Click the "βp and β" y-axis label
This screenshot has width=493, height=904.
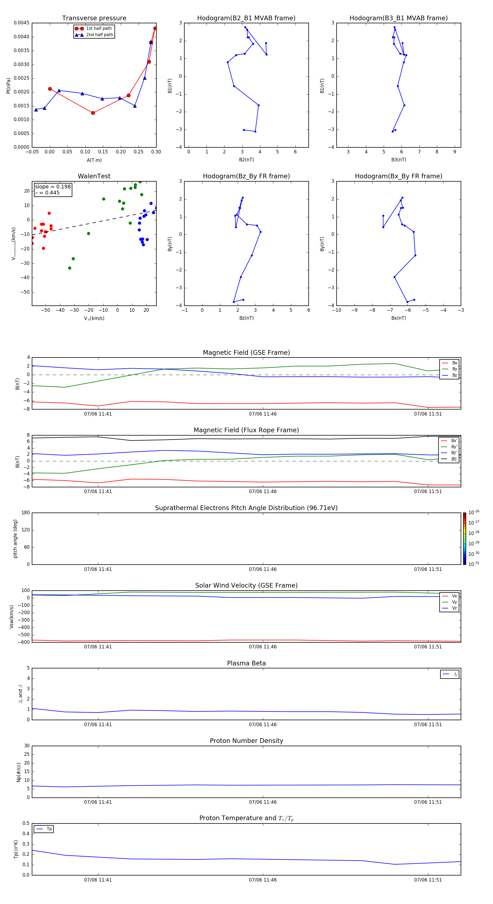click(x=20, y=694)
